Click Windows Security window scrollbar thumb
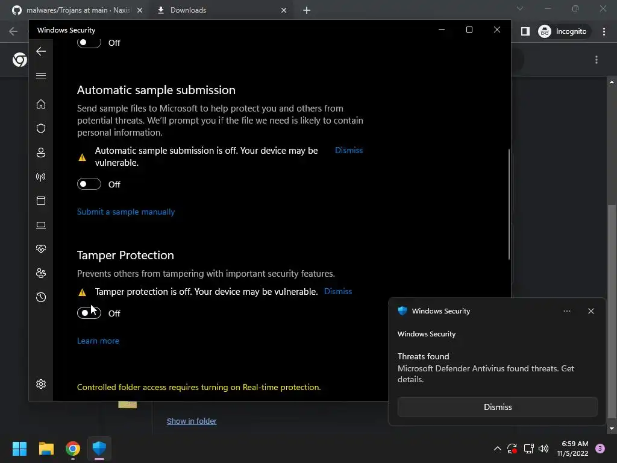The height and width of the screenshot is (463, 617). point(509,205)
